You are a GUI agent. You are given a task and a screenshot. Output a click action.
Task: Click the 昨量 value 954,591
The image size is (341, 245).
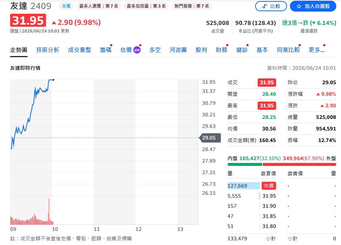[326, 129]
